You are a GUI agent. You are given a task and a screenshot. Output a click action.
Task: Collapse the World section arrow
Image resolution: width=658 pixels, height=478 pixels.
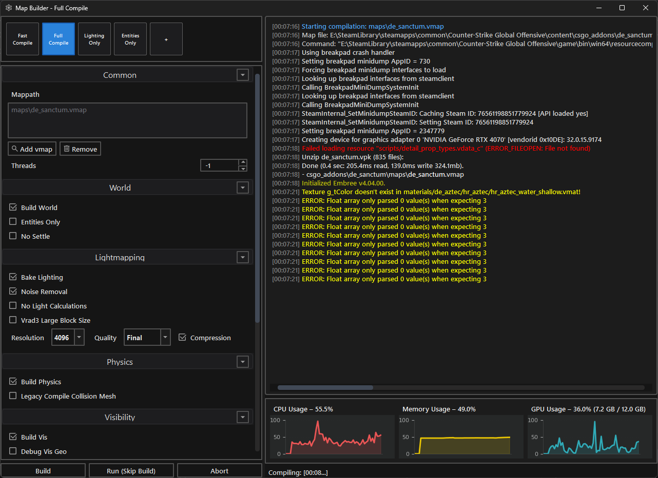click(x=243, y=188)
